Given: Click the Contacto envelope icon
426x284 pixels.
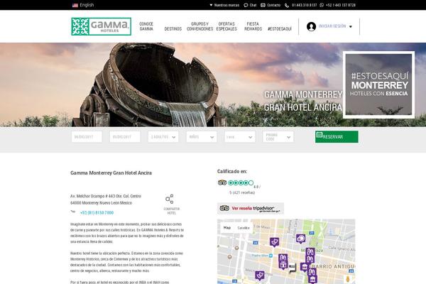Looking at the screenshot, I should (x=263, y=5).
